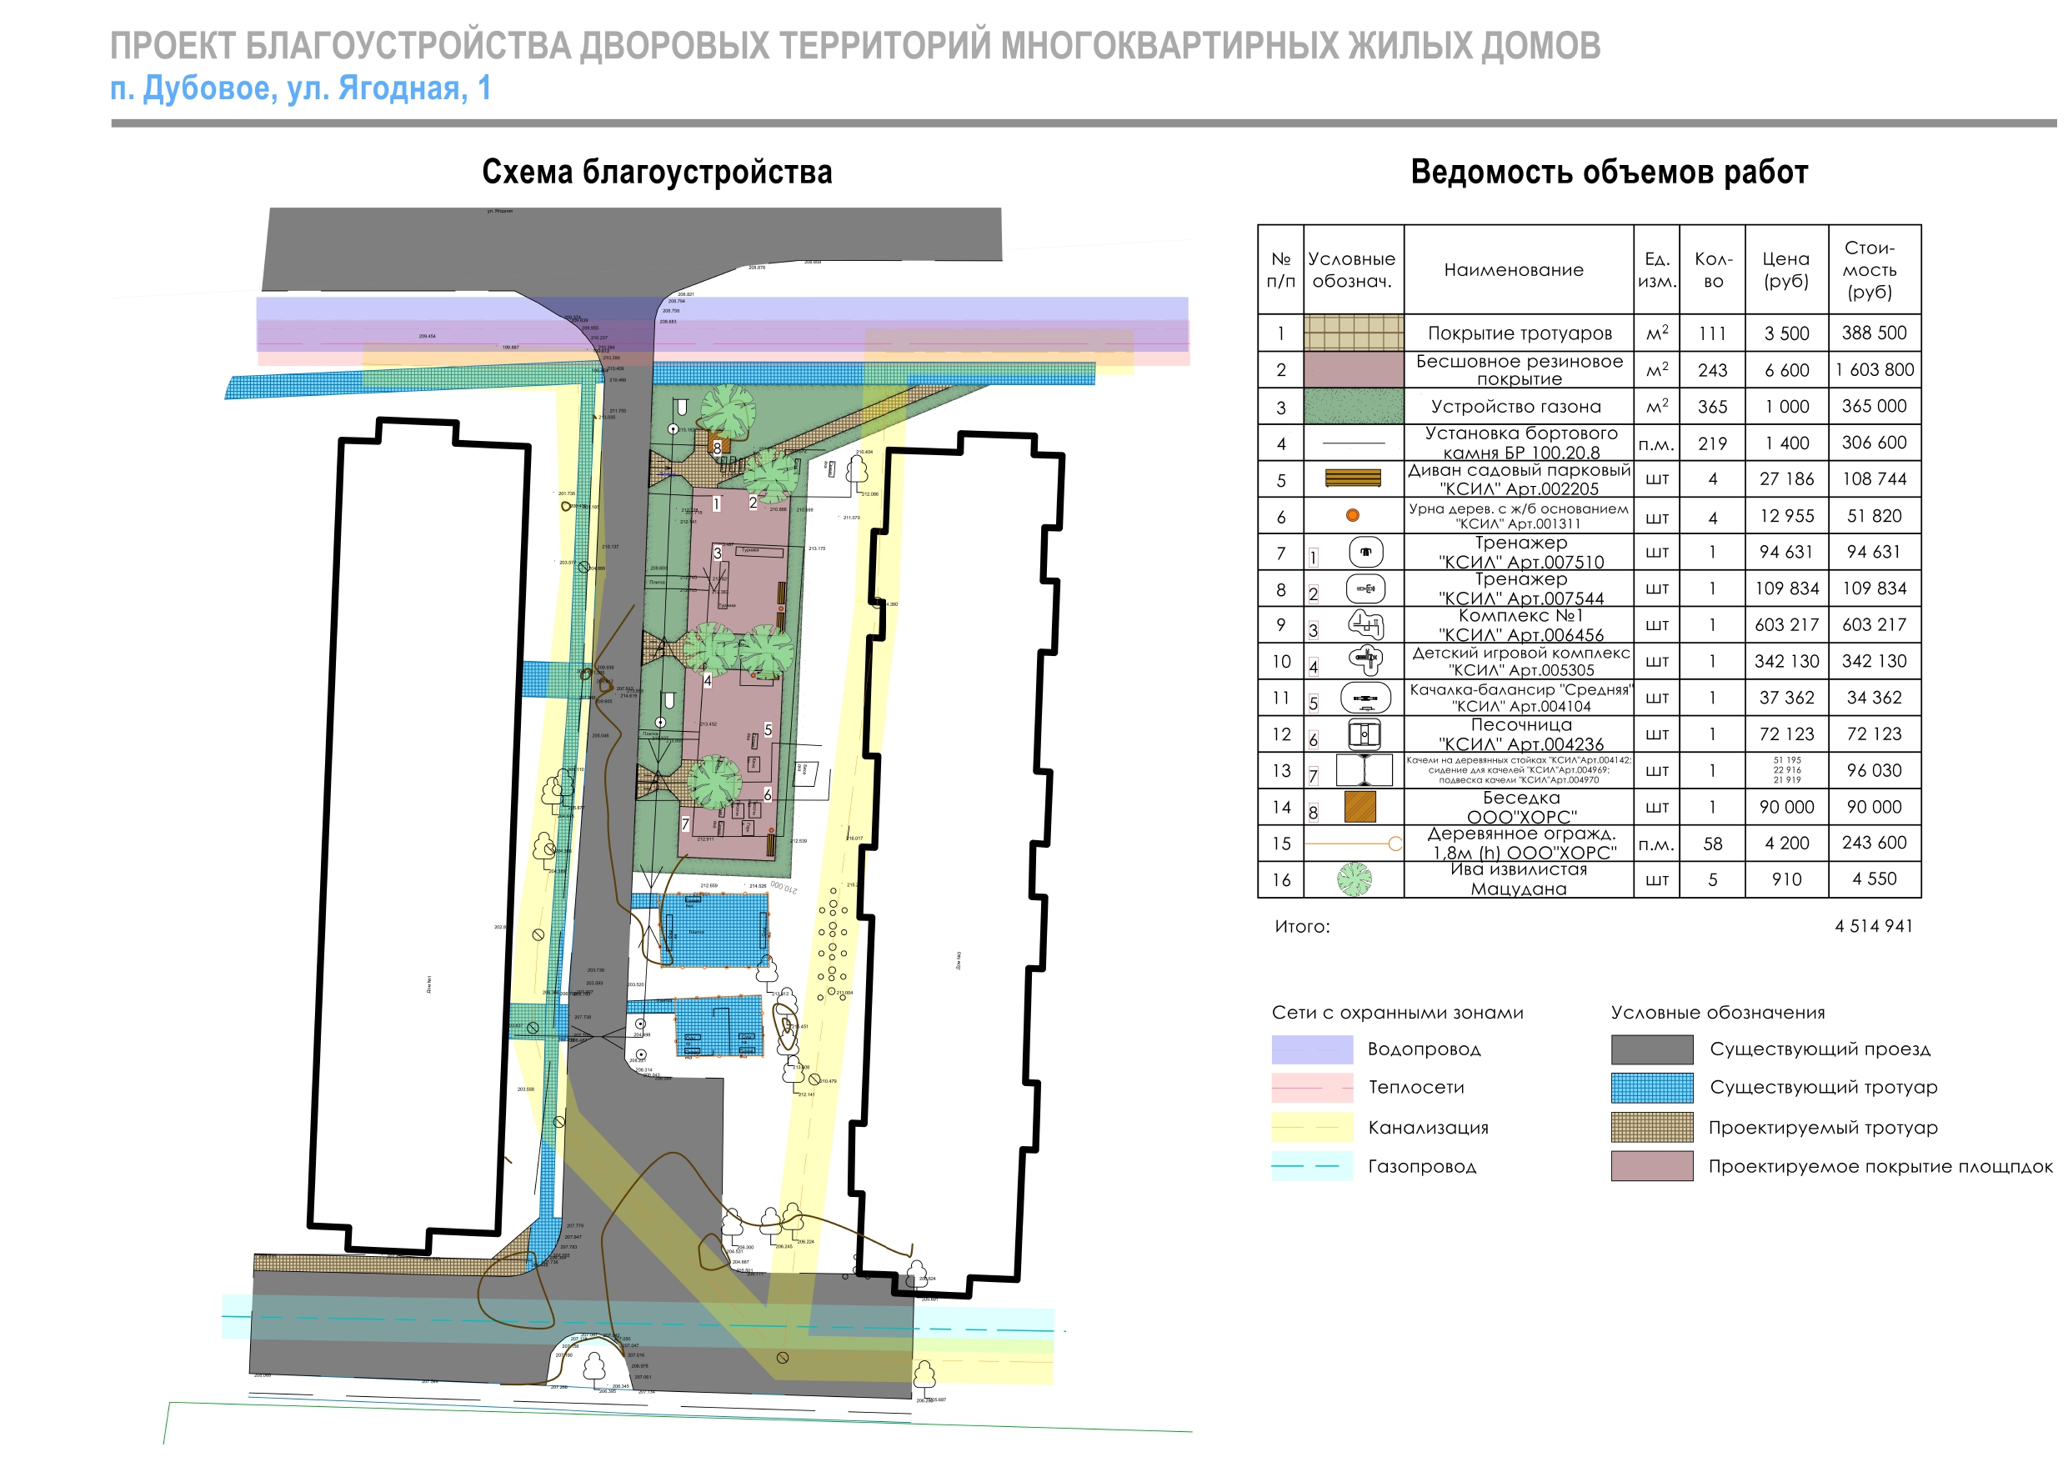Click the brown Беседка gazebo symbol

click(x=1360, y=806)
